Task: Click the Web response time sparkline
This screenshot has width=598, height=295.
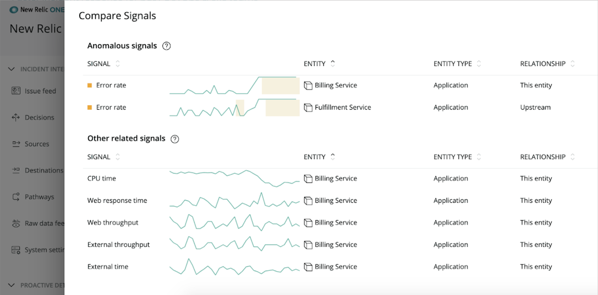Action: (234, 200)
